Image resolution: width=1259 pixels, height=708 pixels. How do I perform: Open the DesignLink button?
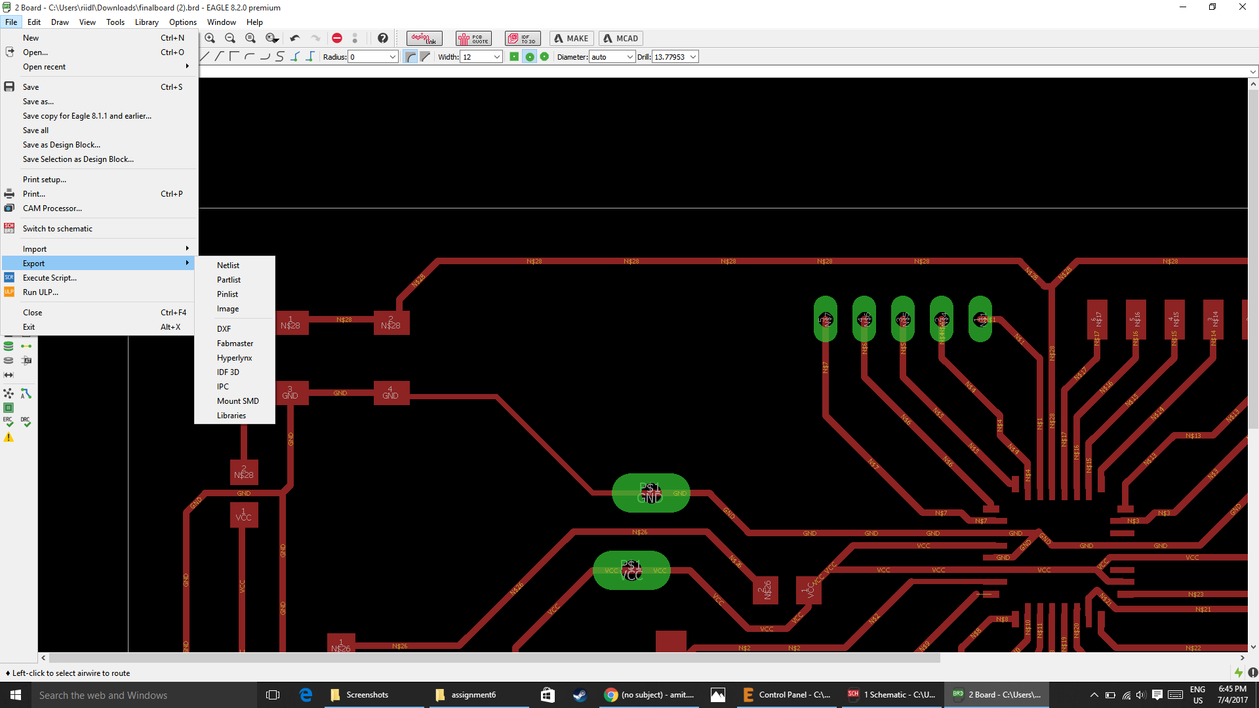[424, 38]
